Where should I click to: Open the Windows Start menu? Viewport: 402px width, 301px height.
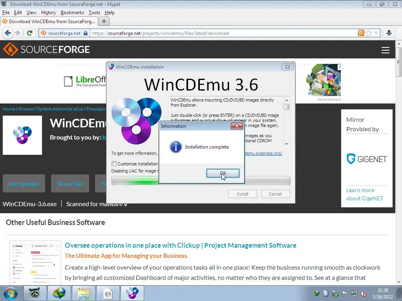[x=10, y=294]
